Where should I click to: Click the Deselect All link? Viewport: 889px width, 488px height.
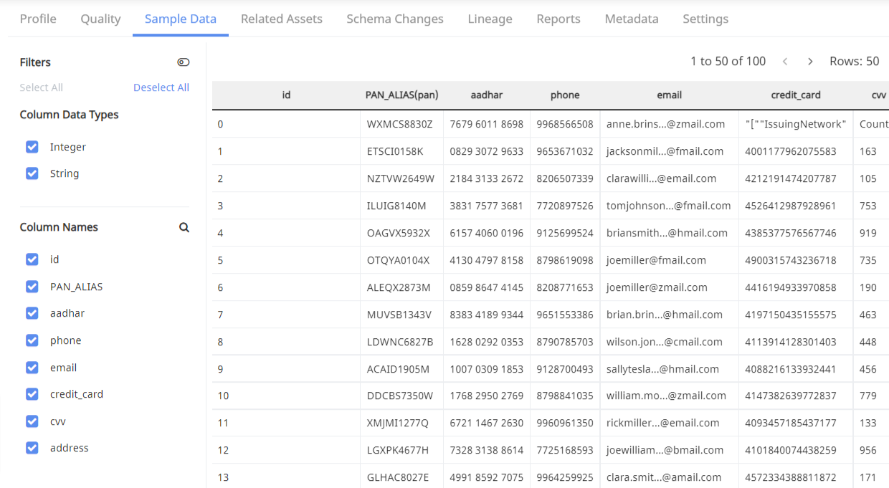click(x=161, y=87)
